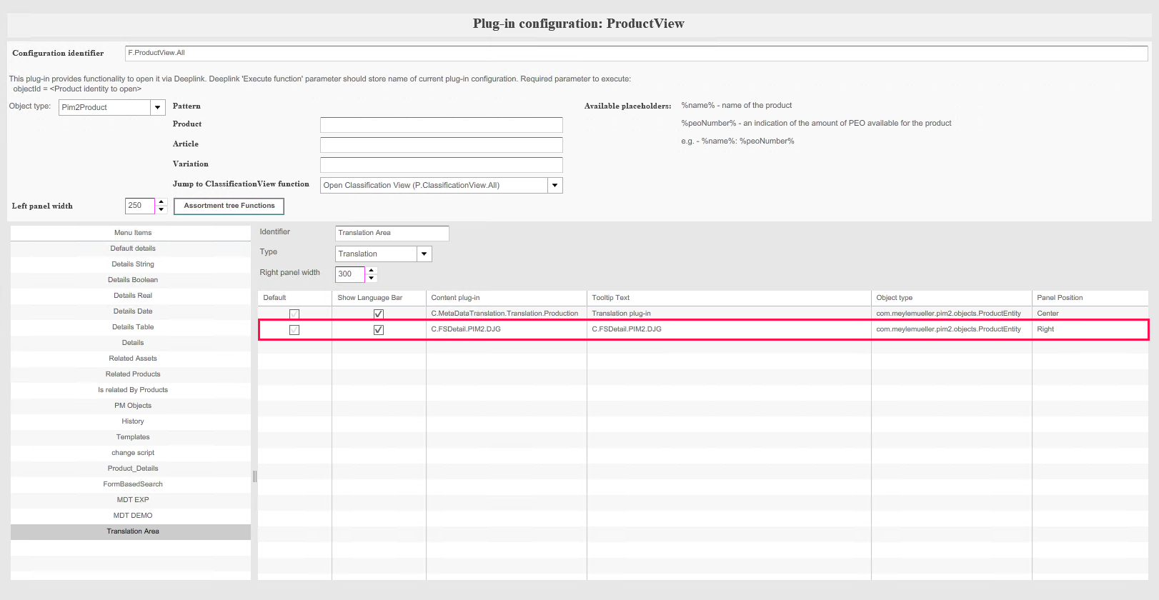Select Related Assets in Menu Items list

pyautogui.click(x=133, y=359)
